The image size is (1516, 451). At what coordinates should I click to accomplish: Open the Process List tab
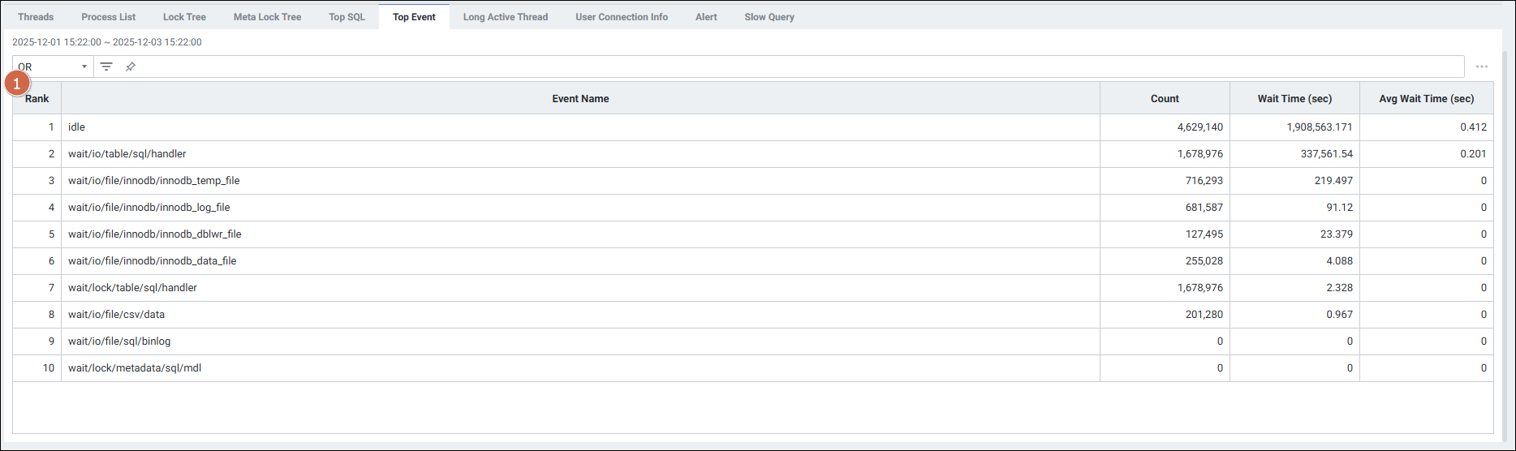pos(109,17)
